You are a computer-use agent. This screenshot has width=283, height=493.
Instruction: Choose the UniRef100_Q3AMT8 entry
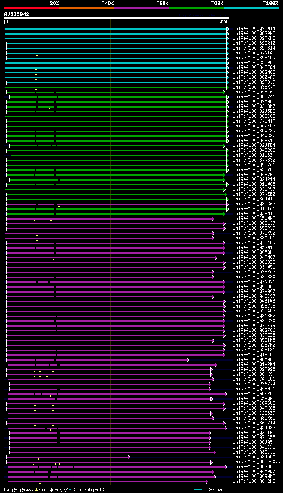coord(254,213)
